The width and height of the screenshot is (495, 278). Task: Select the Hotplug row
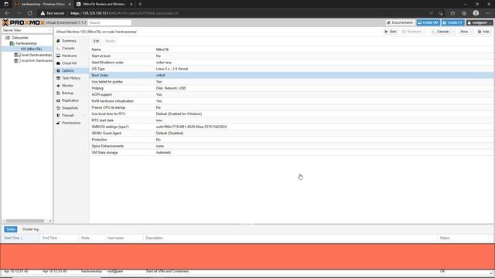[292, 88]
